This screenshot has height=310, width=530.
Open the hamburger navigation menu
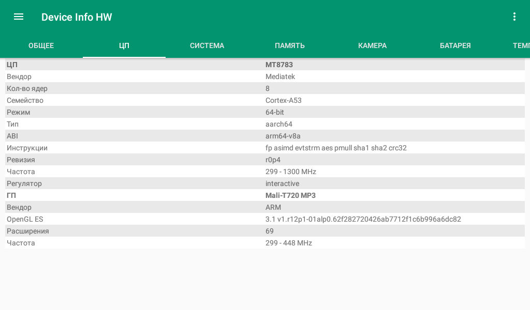(x=19, y=17)
